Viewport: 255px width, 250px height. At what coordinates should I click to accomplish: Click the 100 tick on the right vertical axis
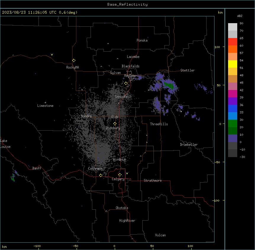point(217,47)
